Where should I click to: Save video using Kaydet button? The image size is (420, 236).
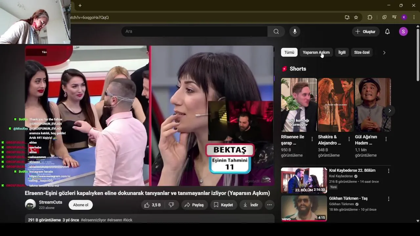223,205
